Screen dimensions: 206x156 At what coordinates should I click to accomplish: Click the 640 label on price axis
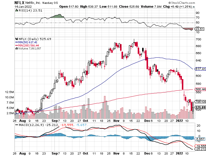click(x=198, y=61)
